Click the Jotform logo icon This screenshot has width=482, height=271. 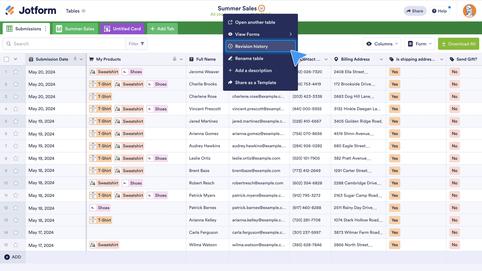point(10,10)
